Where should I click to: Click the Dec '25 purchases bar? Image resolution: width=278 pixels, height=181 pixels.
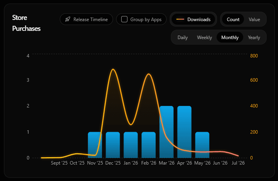coord(113,145)
